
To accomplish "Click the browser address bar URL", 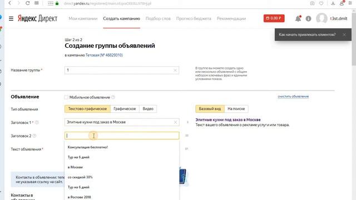I will (107, 3).
